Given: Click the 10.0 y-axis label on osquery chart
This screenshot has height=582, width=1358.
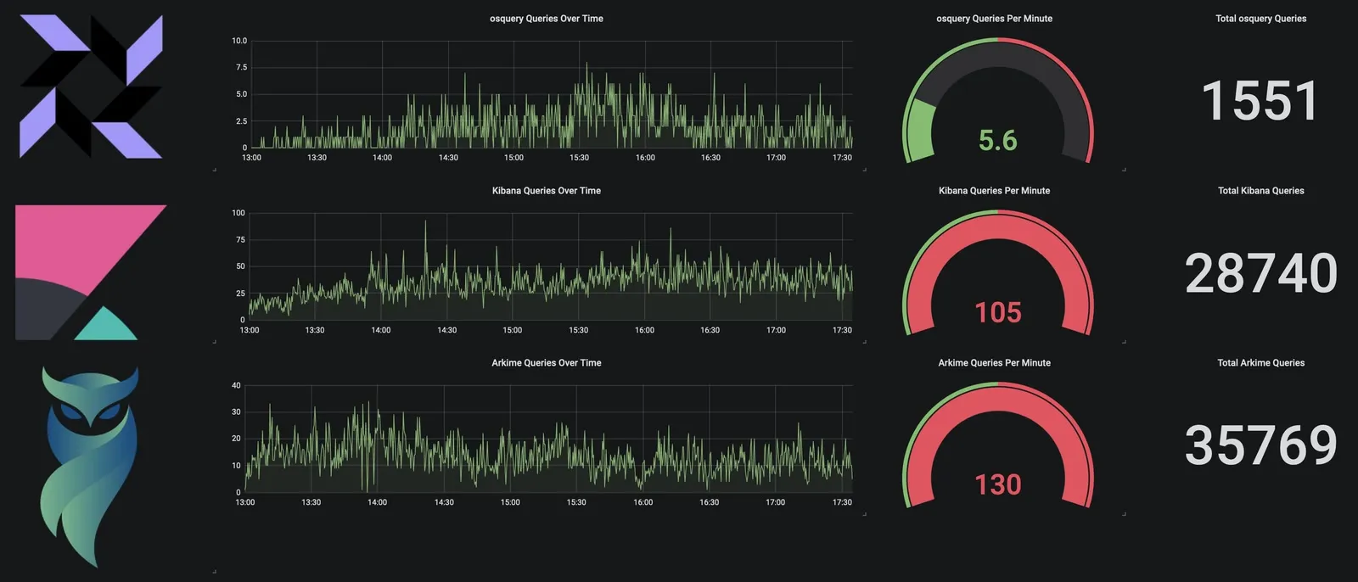Looking at the screenshot, I should point(239,41).
